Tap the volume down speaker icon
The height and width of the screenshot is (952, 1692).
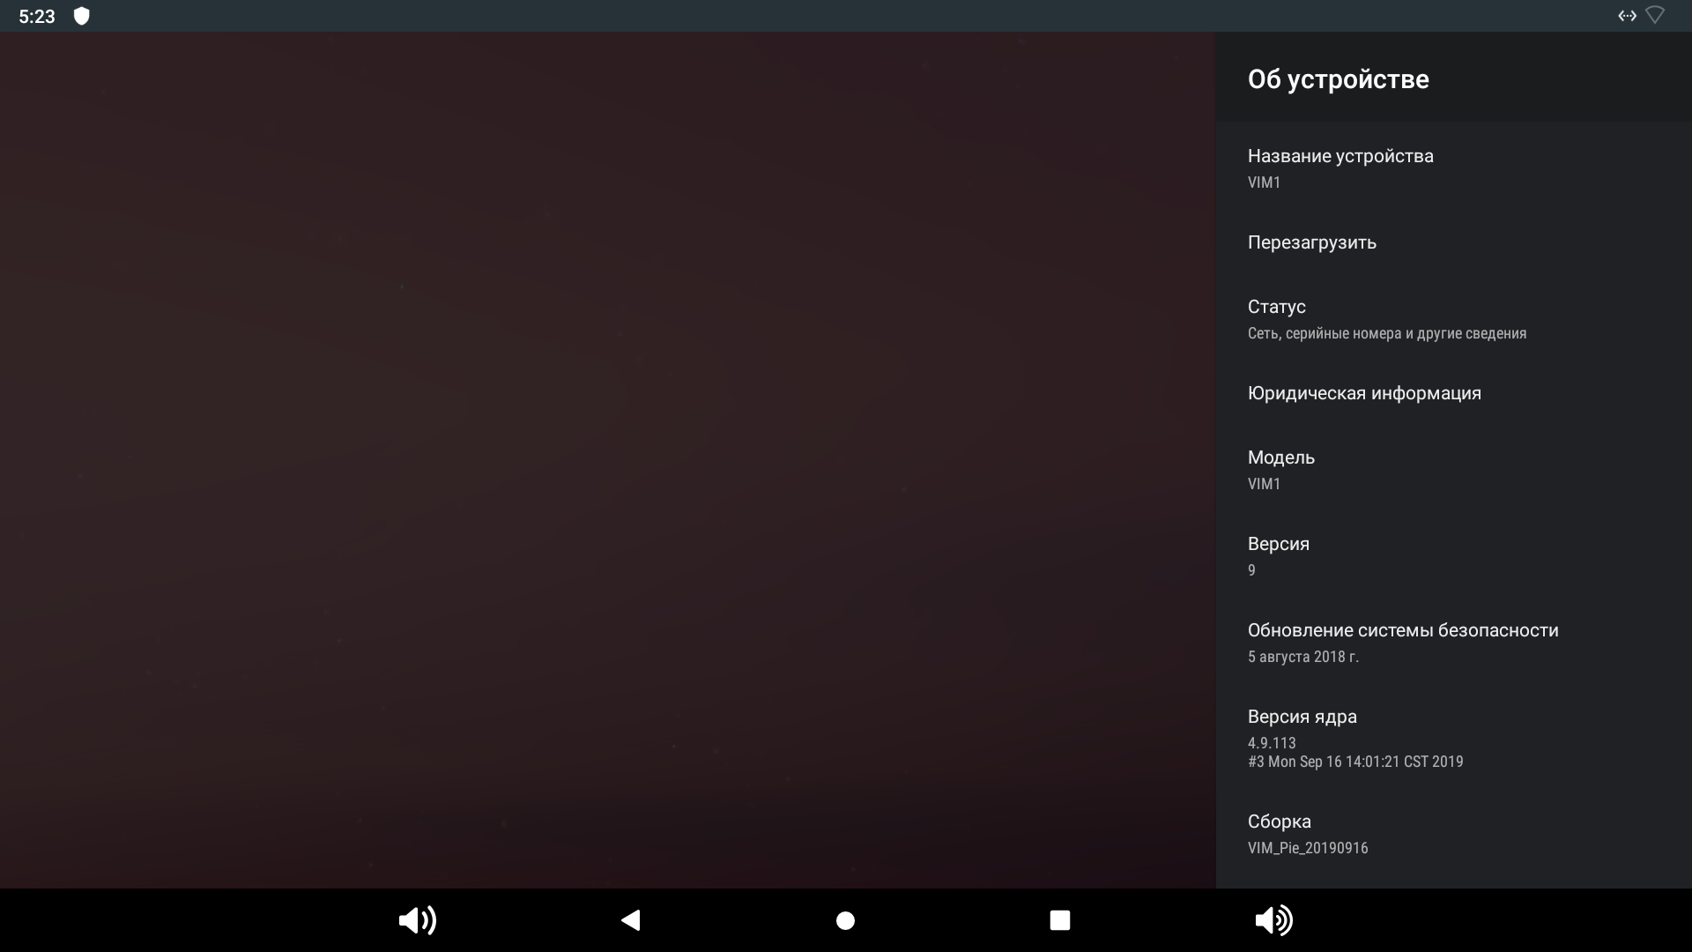click(x=417, y=920)
